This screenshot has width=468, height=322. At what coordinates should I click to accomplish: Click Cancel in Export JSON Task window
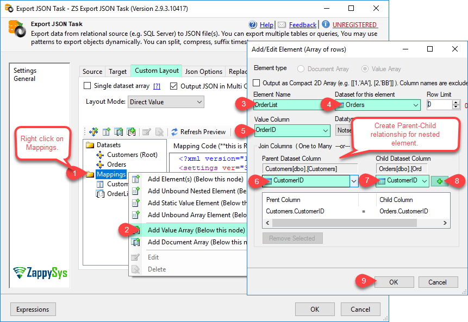tap(360, 310)
